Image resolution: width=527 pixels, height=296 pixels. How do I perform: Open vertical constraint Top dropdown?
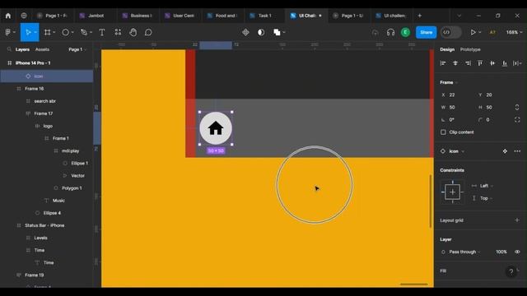point(486,198)
